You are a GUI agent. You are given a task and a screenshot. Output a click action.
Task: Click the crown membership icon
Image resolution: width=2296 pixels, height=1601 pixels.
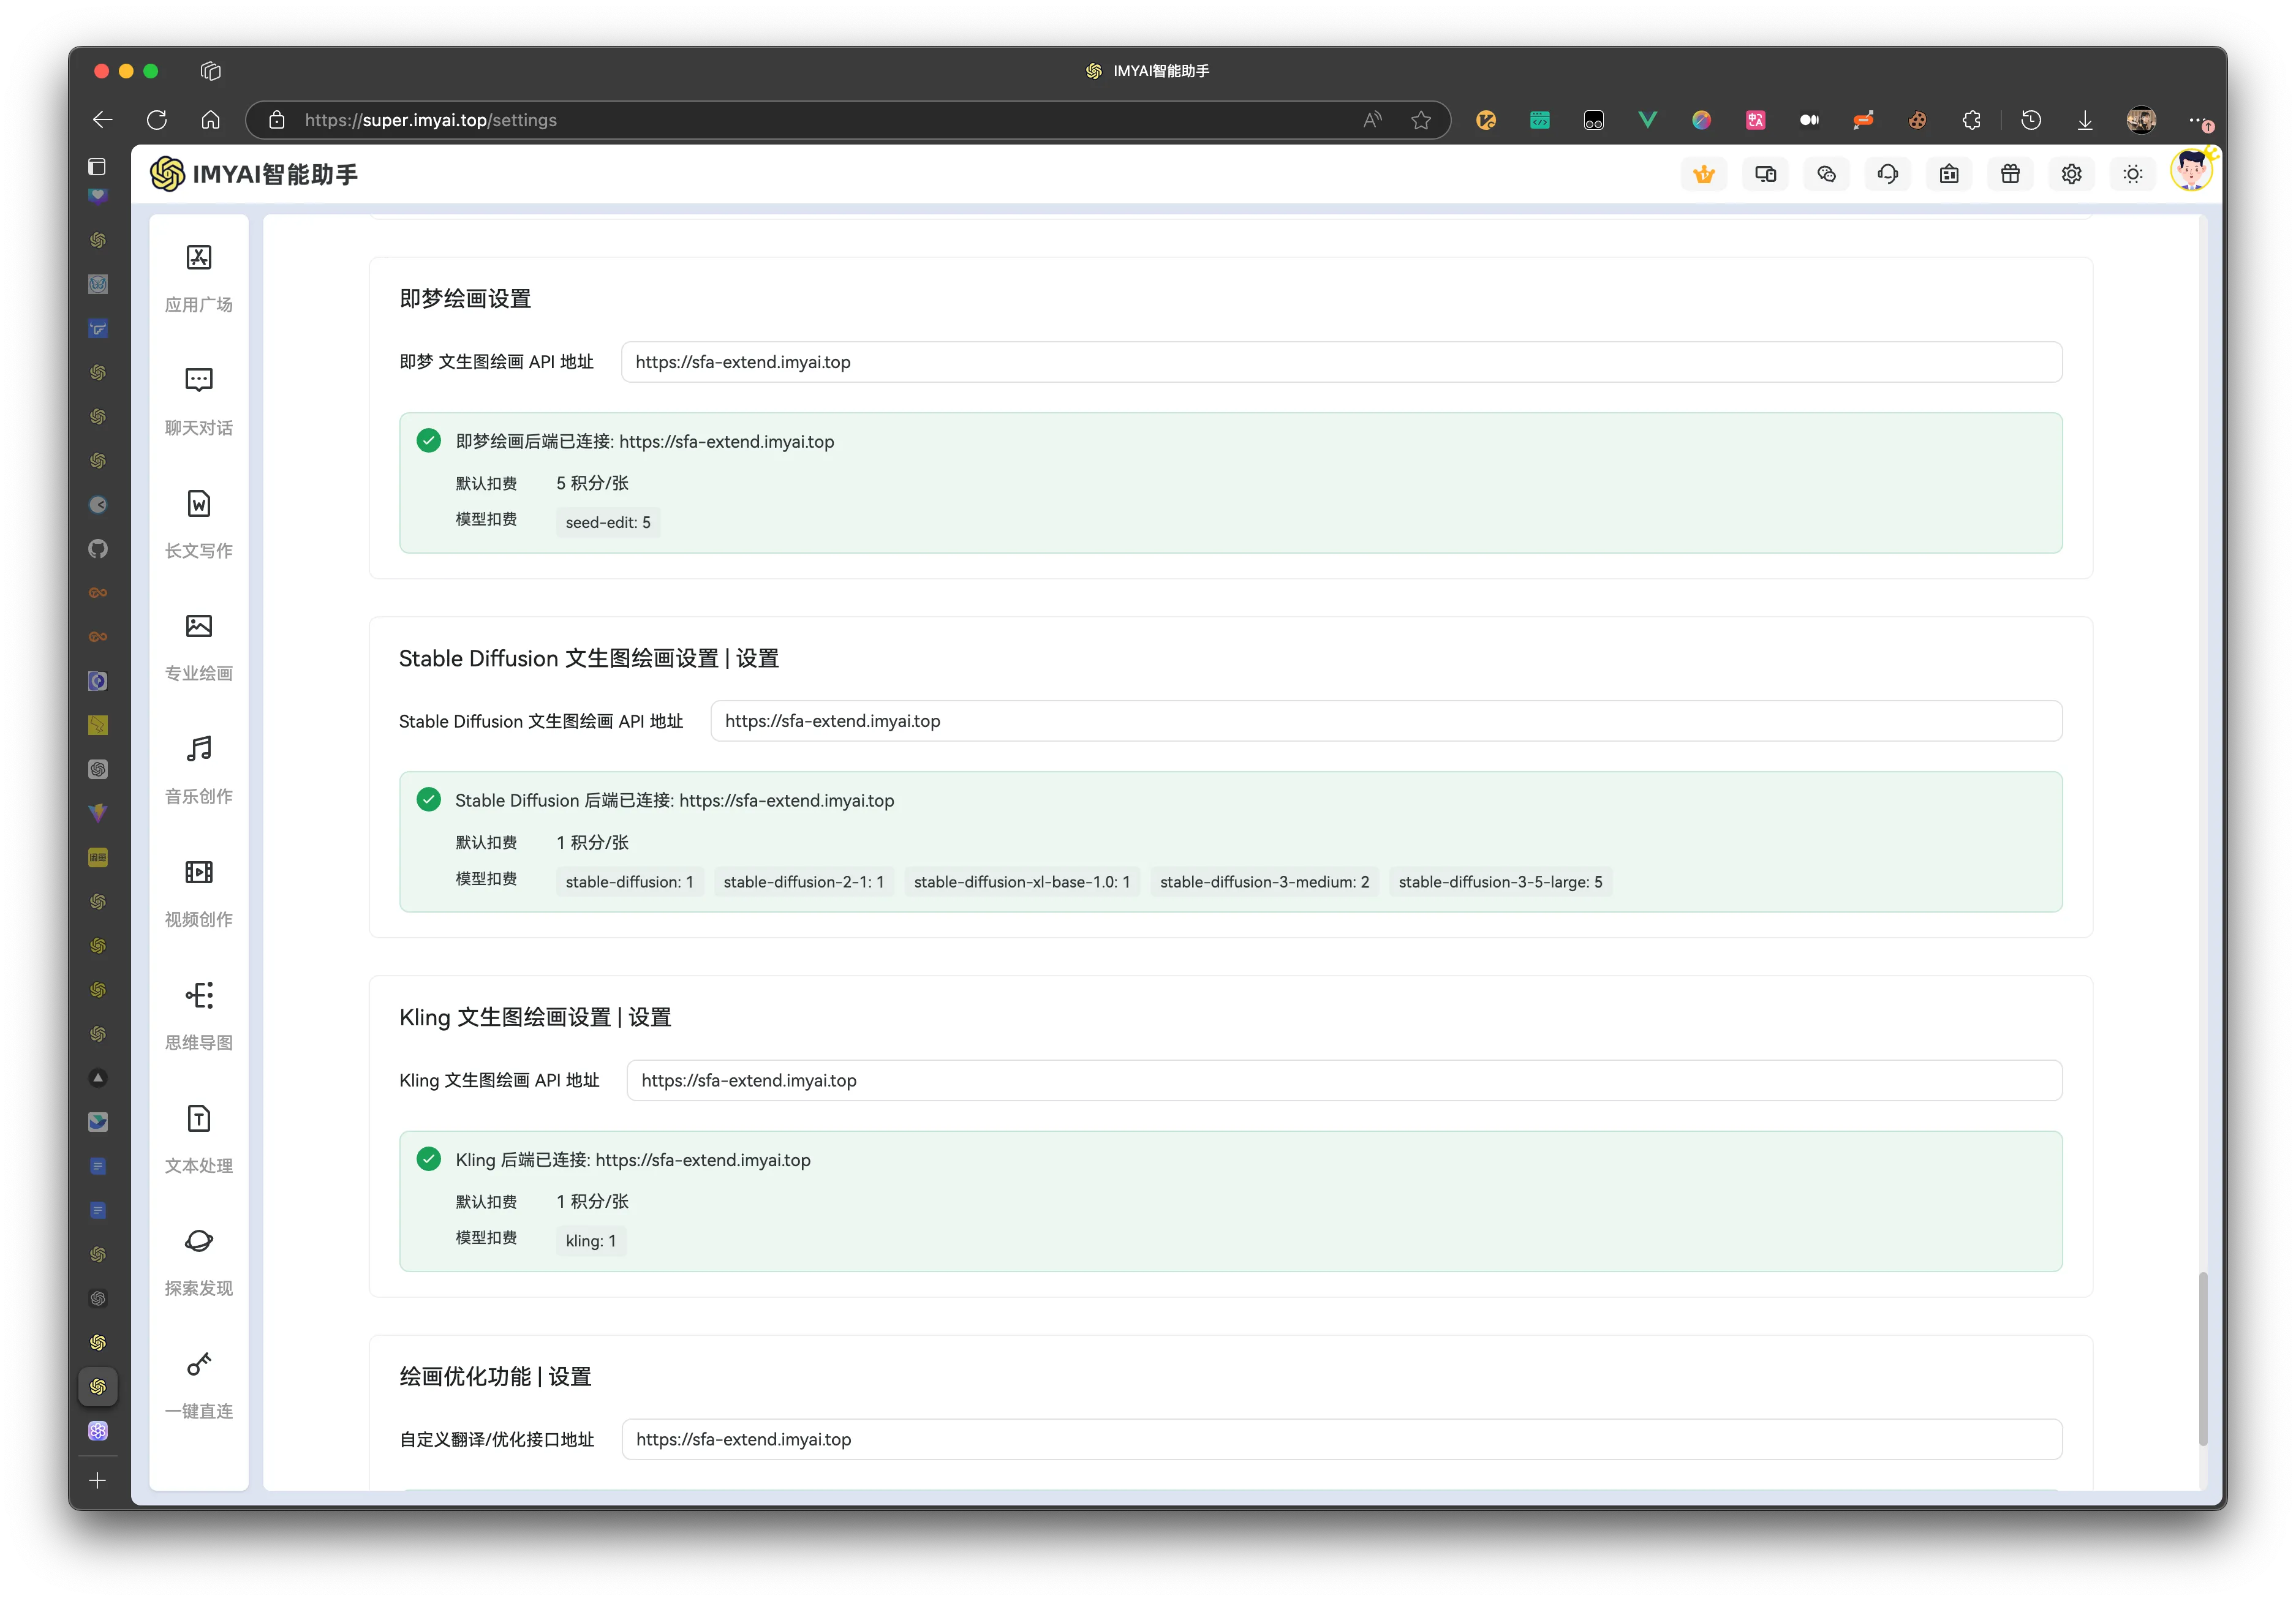(1704, 174)
